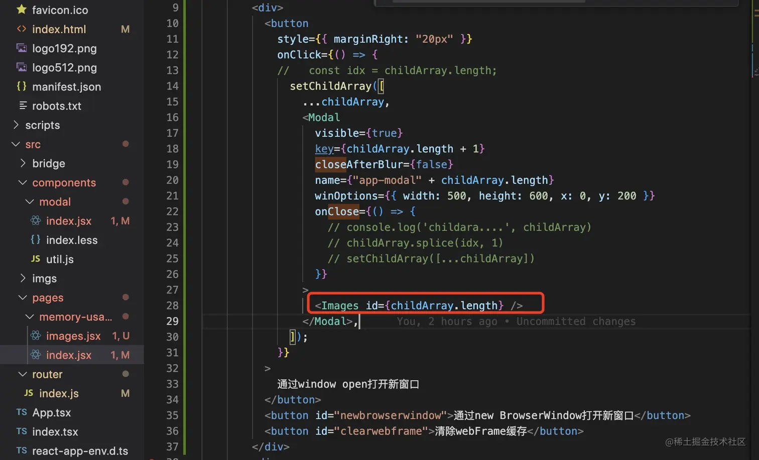Image resolution: width=759 pixels, height=460 pixels.
Task: Collapse the memory-usa… folder chevron
Action: click(30, 316)
